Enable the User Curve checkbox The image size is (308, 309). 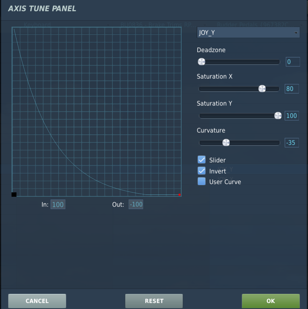[201, 181]
